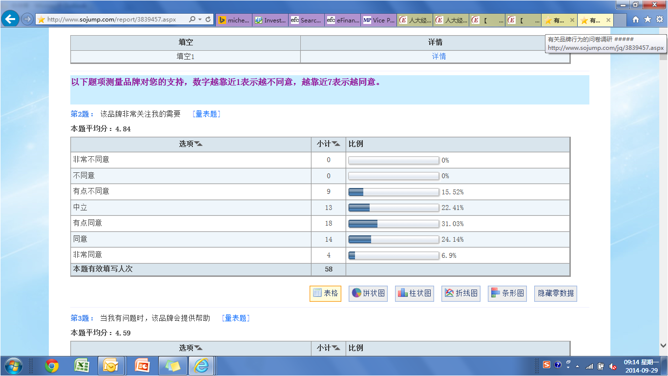Expand the address bar search dropdown arrow
Screen dimensions: 668x376
pyautogui.click(x=200, y=20)
